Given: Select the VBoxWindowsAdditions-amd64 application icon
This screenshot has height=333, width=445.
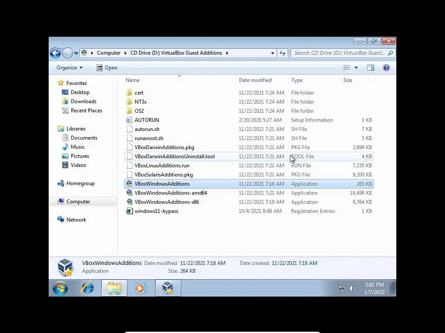Looking at the screenshot, I should [130, 193].
